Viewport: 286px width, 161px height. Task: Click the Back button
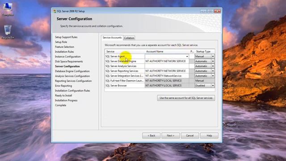(x=151, y=136)
